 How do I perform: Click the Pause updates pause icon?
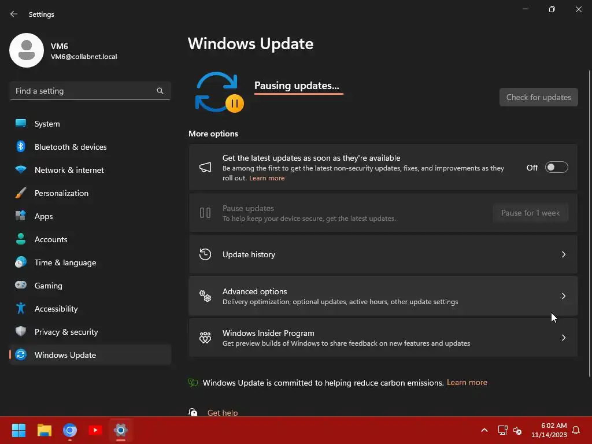[x=205, y=213]
